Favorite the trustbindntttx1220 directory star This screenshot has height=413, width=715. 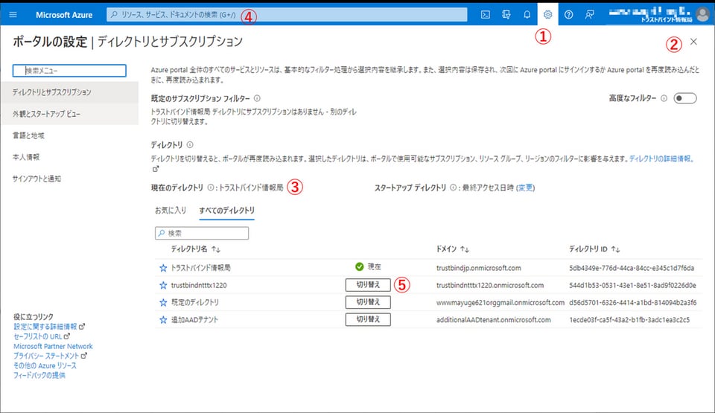coord(163,285)
